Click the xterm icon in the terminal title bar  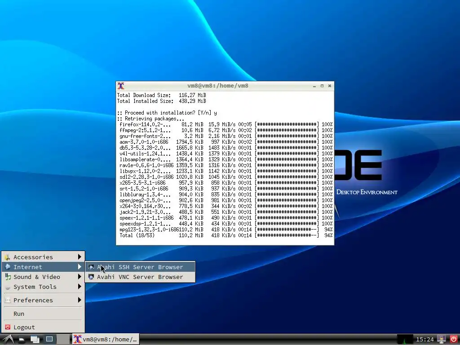coord(121,86)
